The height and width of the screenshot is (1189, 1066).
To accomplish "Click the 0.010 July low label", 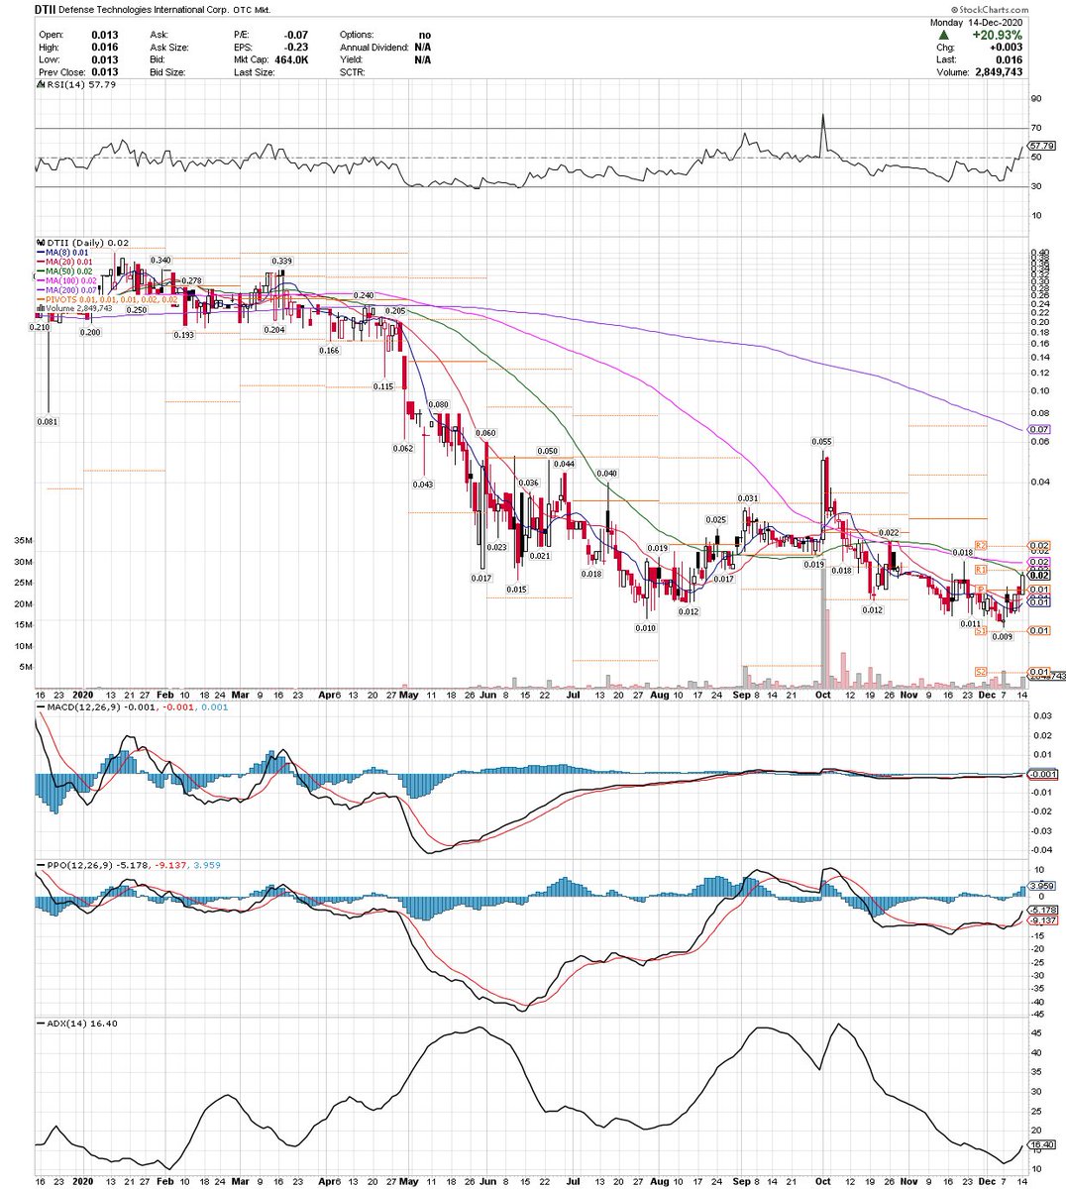I will click(646, 628).
